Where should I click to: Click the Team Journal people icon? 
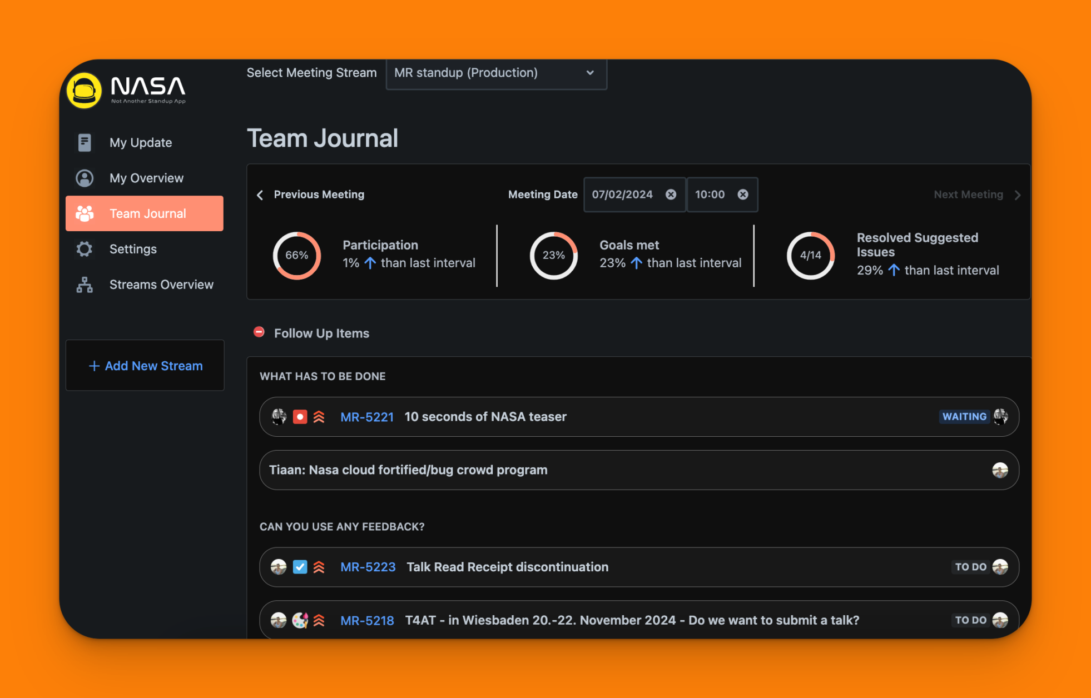point(85,213)
